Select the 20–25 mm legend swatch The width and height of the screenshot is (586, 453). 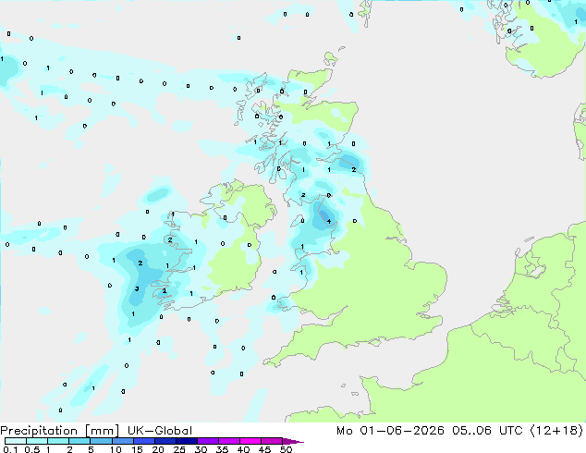(165, 441)
